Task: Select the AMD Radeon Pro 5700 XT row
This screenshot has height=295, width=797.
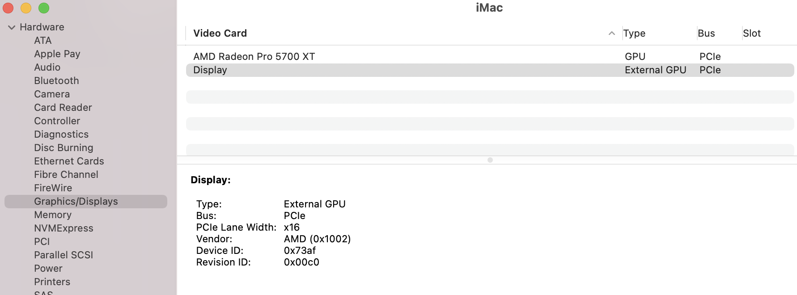Action: pos(254,57)
